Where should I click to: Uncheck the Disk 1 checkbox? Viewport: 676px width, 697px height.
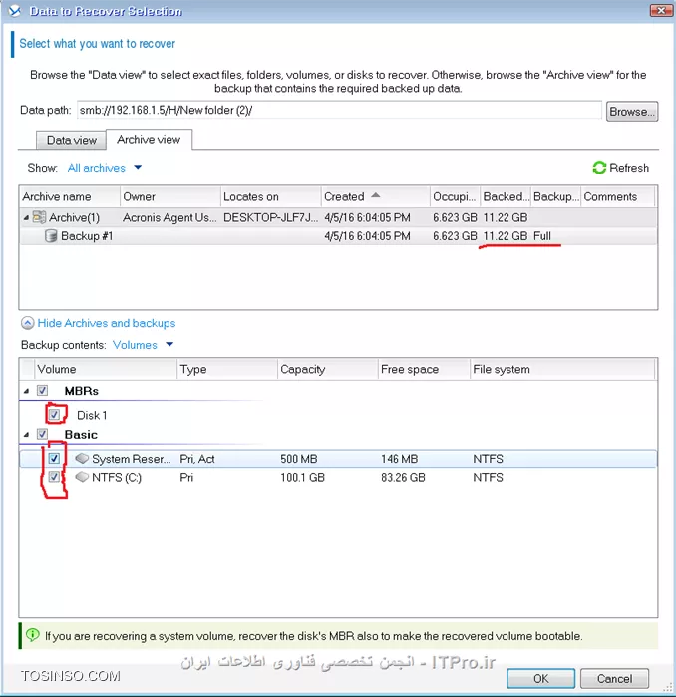54,415
